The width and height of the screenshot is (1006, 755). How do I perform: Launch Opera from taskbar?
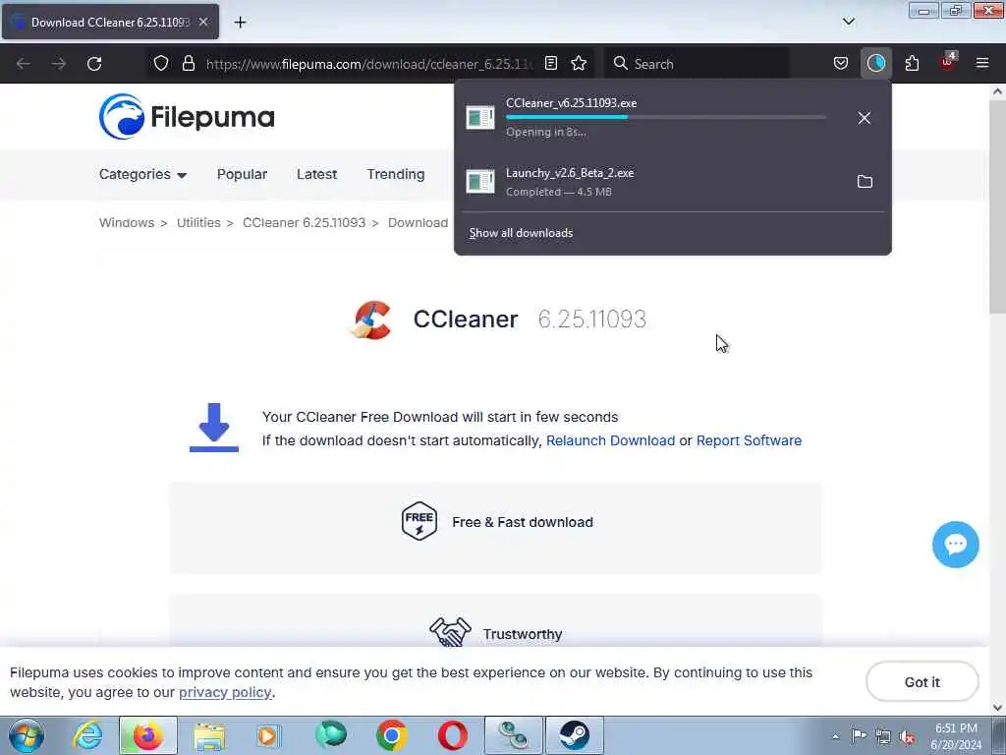(x=452, y=735)
